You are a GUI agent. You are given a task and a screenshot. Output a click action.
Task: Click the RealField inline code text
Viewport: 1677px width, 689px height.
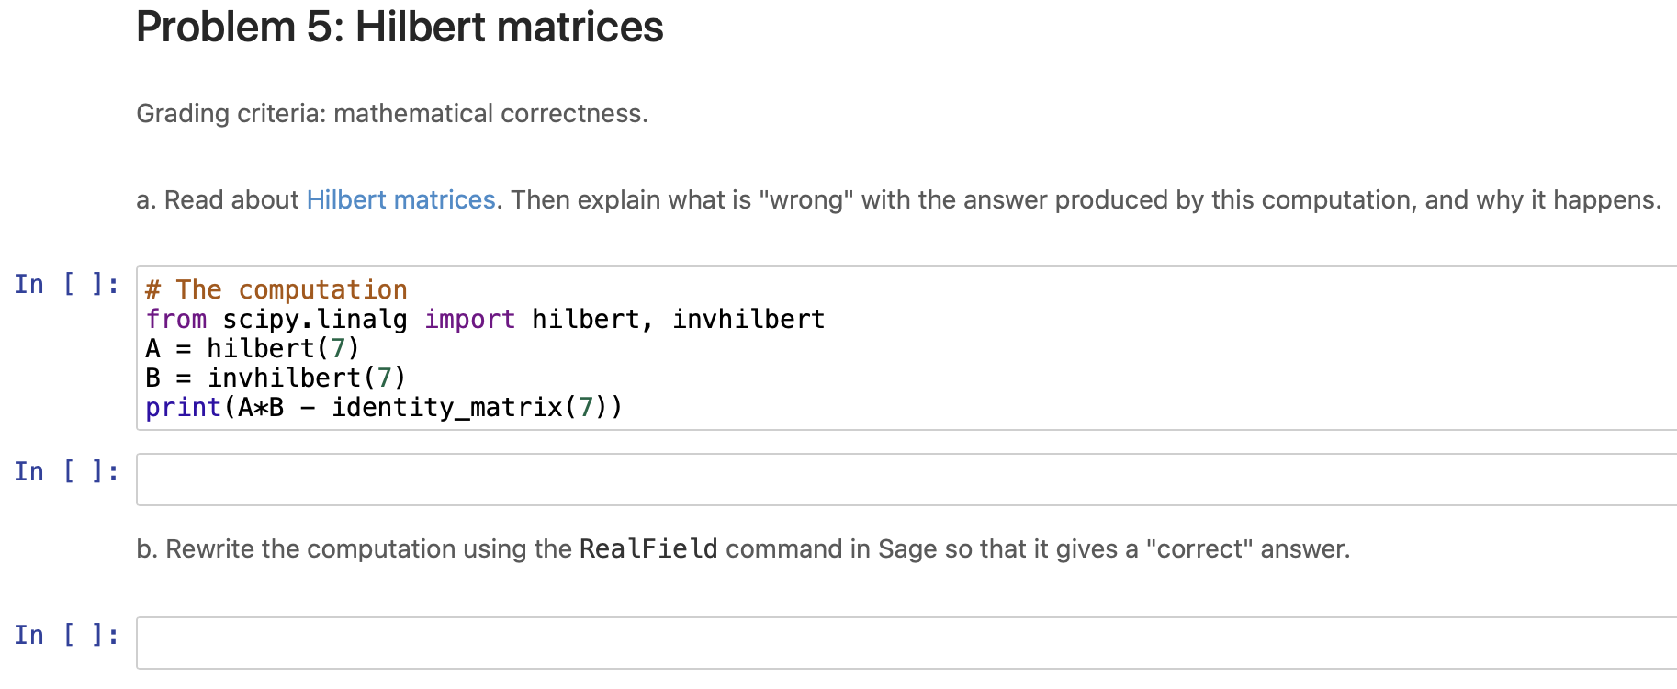[x=647, y=548]
